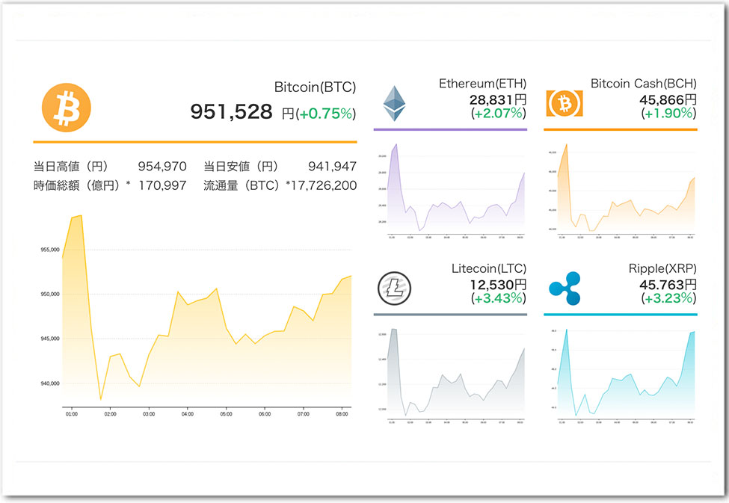This screenshot has width=729, height=503.
Task: Click the 940,000 axis label on Bitcoin chart
Action: click(x=50, y=384)
